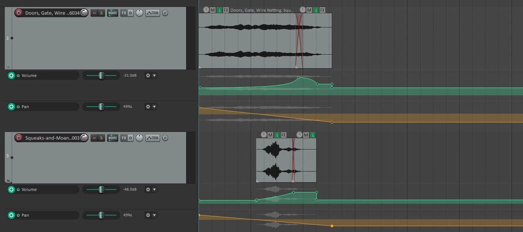Bypass the Squeaks track Volume envelope
This screenshot has width=523, height=232.
pyautogui.click(x=18, y=189)
